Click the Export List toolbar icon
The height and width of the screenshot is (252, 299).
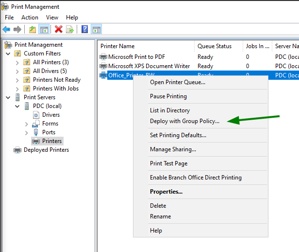[x=70, y=29]
